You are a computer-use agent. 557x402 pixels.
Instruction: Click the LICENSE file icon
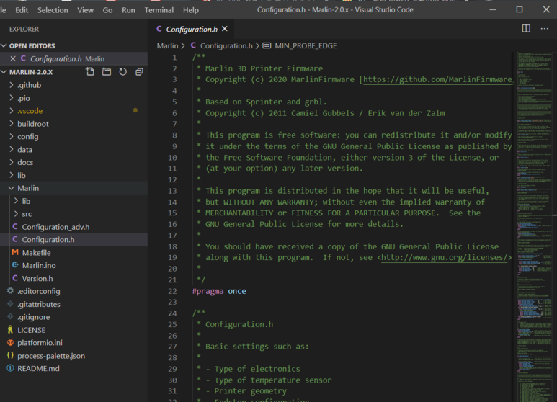click(10, 329)
